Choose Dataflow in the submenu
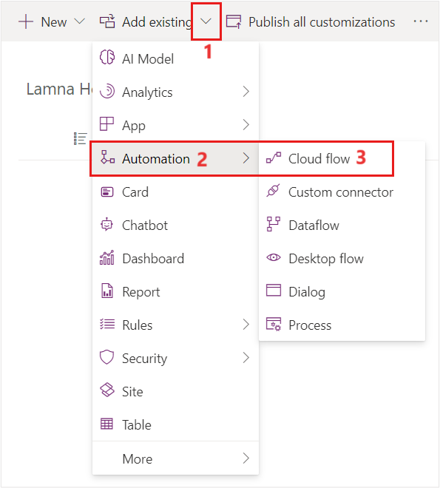 [x=342, y=225]
